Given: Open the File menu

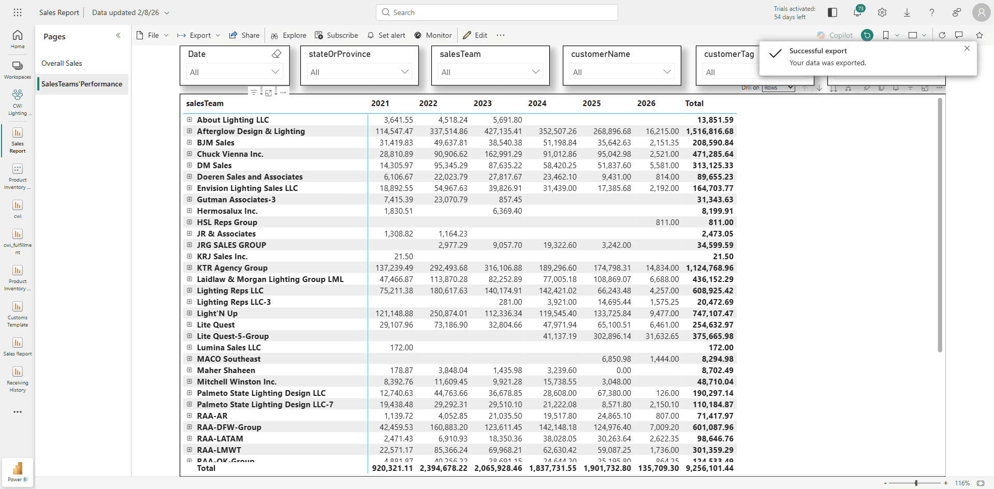Looking at the screenshot, I should coord(153,35).
